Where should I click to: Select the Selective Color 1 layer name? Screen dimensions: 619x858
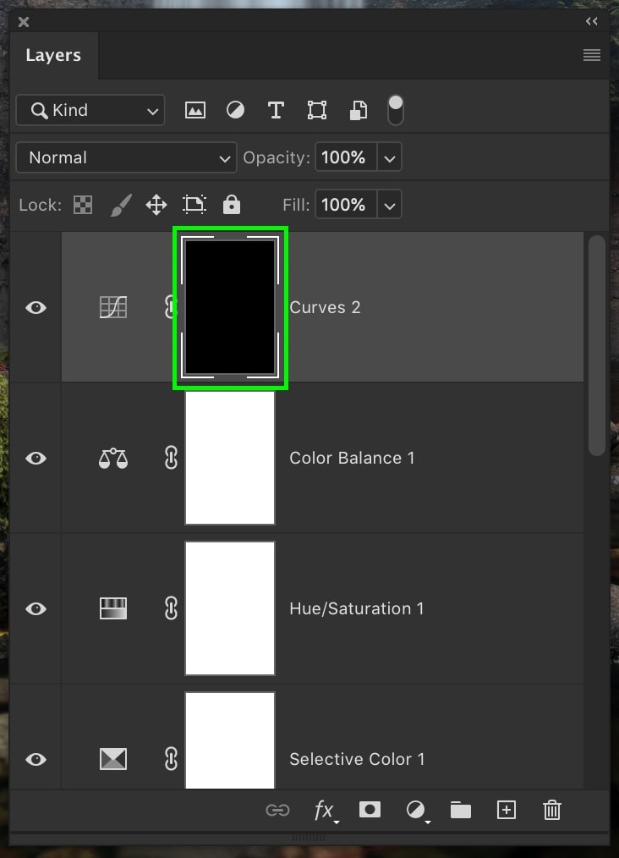click(x=357, y=759)
